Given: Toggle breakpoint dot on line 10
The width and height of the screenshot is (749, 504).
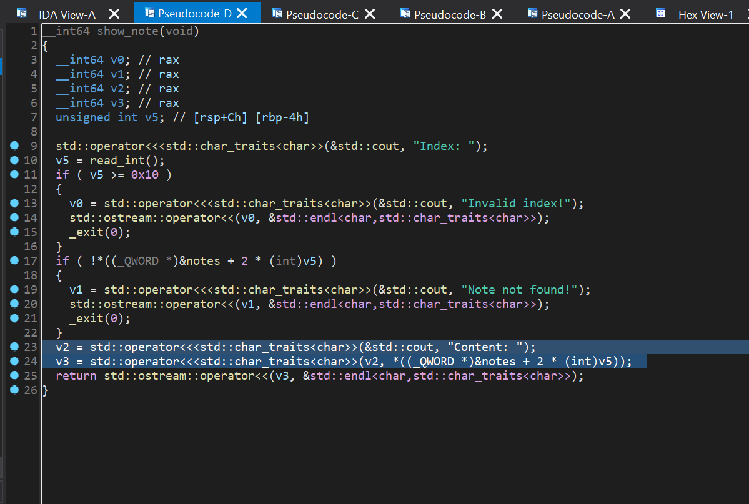Looking at the screenshot, I should 15,161.
